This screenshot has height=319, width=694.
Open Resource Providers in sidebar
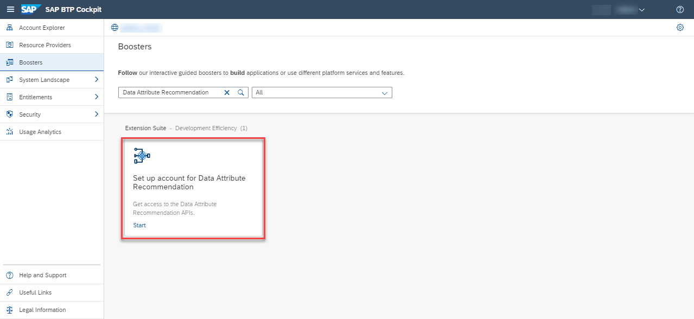[x=52, y=45]
